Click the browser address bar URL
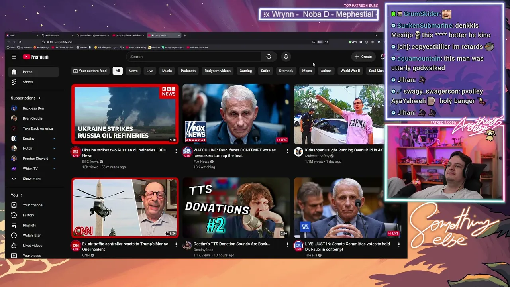The height and width of the screenshot is (287, 510). click(63, 42)
